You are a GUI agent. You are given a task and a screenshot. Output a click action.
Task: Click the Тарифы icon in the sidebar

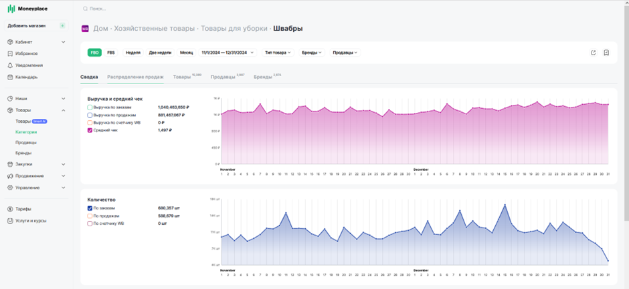11,209
